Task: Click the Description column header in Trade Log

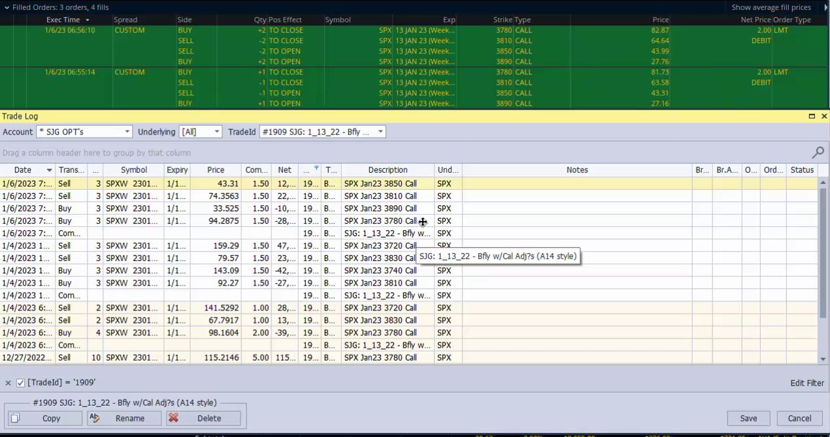Action: pyautogui.click(x=388, y=170)
